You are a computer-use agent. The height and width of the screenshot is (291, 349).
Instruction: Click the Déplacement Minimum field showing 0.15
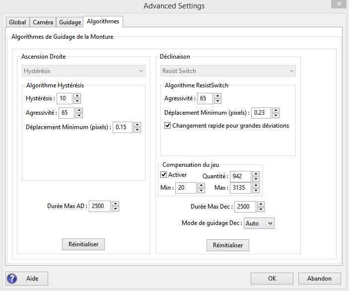pyautogui.click(x=123, y=127)
